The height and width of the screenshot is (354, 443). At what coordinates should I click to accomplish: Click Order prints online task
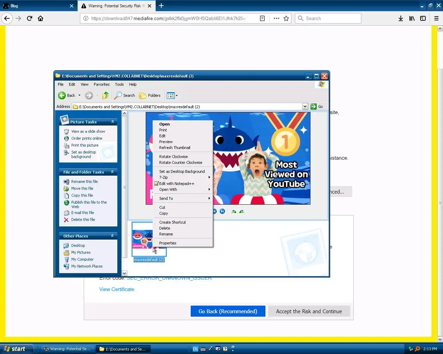pyautogui.click(x=87, y=138)
